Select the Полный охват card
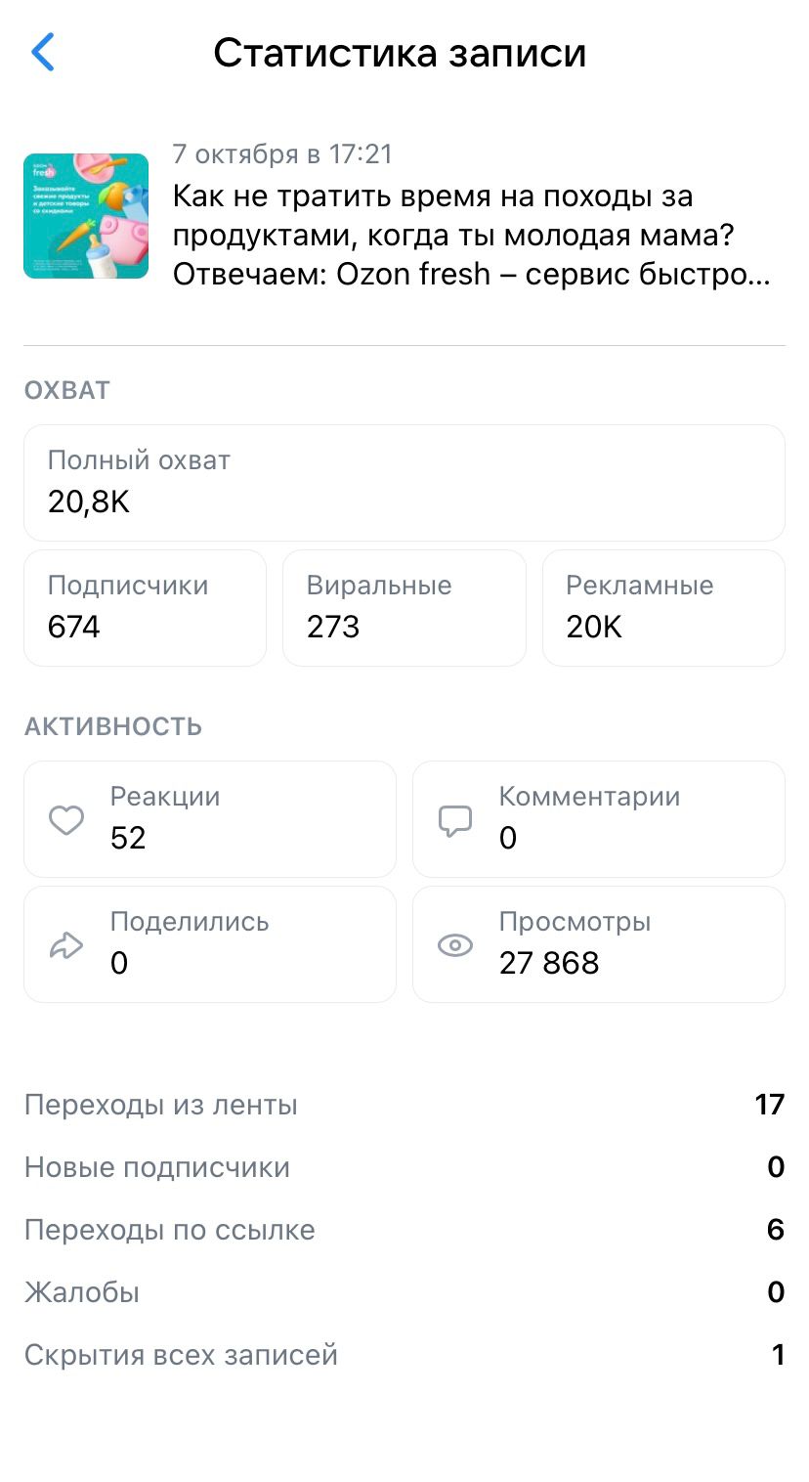Viewport: 809px width, 1482px height. click(x=404, y=482)
